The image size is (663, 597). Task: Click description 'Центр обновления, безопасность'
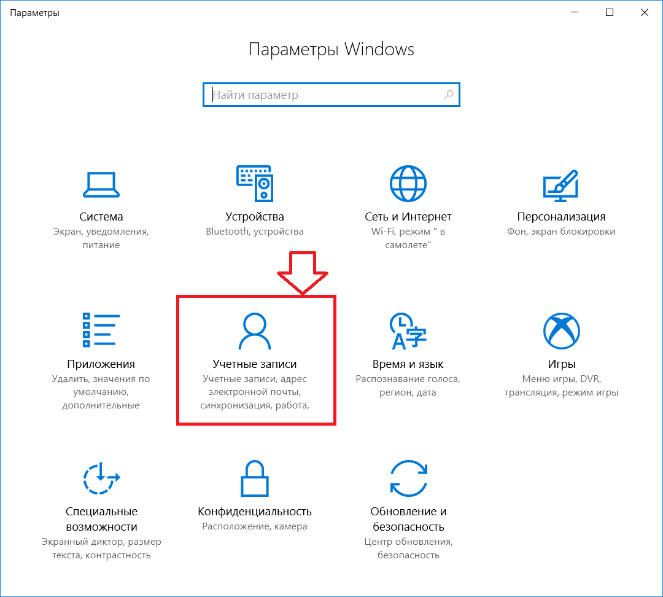coord(408,548)
